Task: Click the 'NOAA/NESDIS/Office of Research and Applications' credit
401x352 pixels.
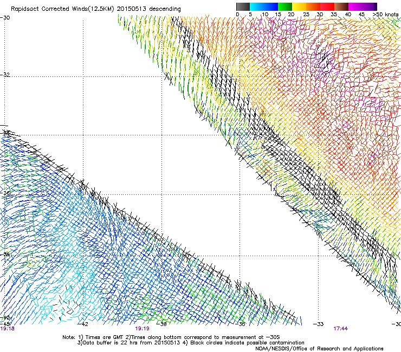Action: tap(319, 349)
